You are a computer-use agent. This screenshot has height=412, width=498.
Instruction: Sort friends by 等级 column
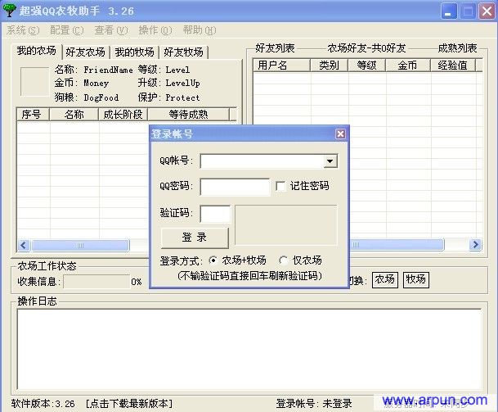(367, 66)
